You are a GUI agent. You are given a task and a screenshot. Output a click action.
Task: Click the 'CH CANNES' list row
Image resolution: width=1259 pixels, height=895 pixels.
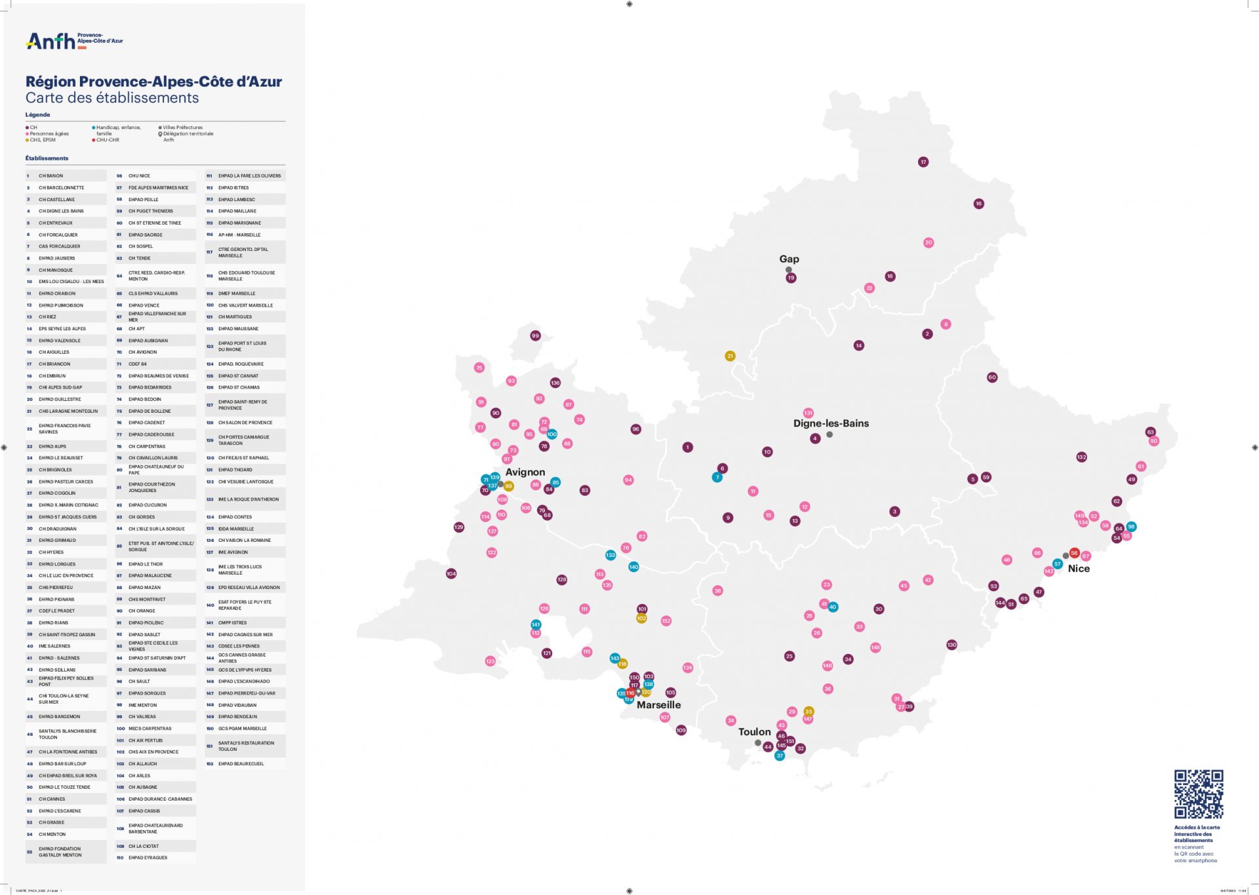pos(66,799)
